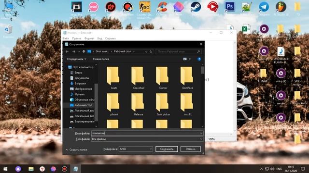The width and height of the screenshot is (309, 173).
Task: Select 'Зарезервировано' drive in the navigation tree
Action: [x=82, y=122]
